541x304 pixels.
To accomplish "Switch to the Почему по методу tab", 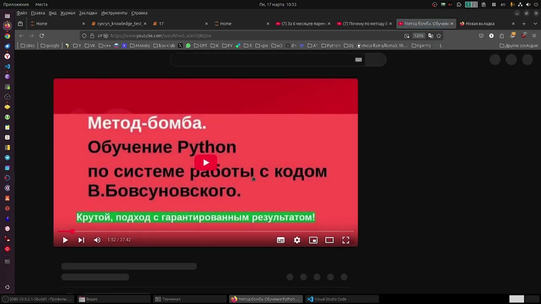I will (364, 24).
